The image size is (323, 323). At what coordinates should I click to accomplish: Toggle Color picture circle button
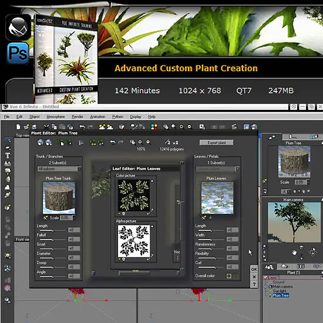(x=152, y=181)
